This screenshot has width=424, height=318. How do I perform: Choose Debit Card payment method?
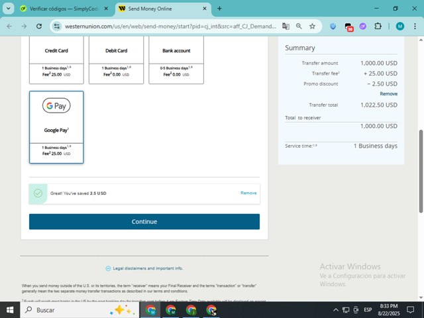pos(117,60)
